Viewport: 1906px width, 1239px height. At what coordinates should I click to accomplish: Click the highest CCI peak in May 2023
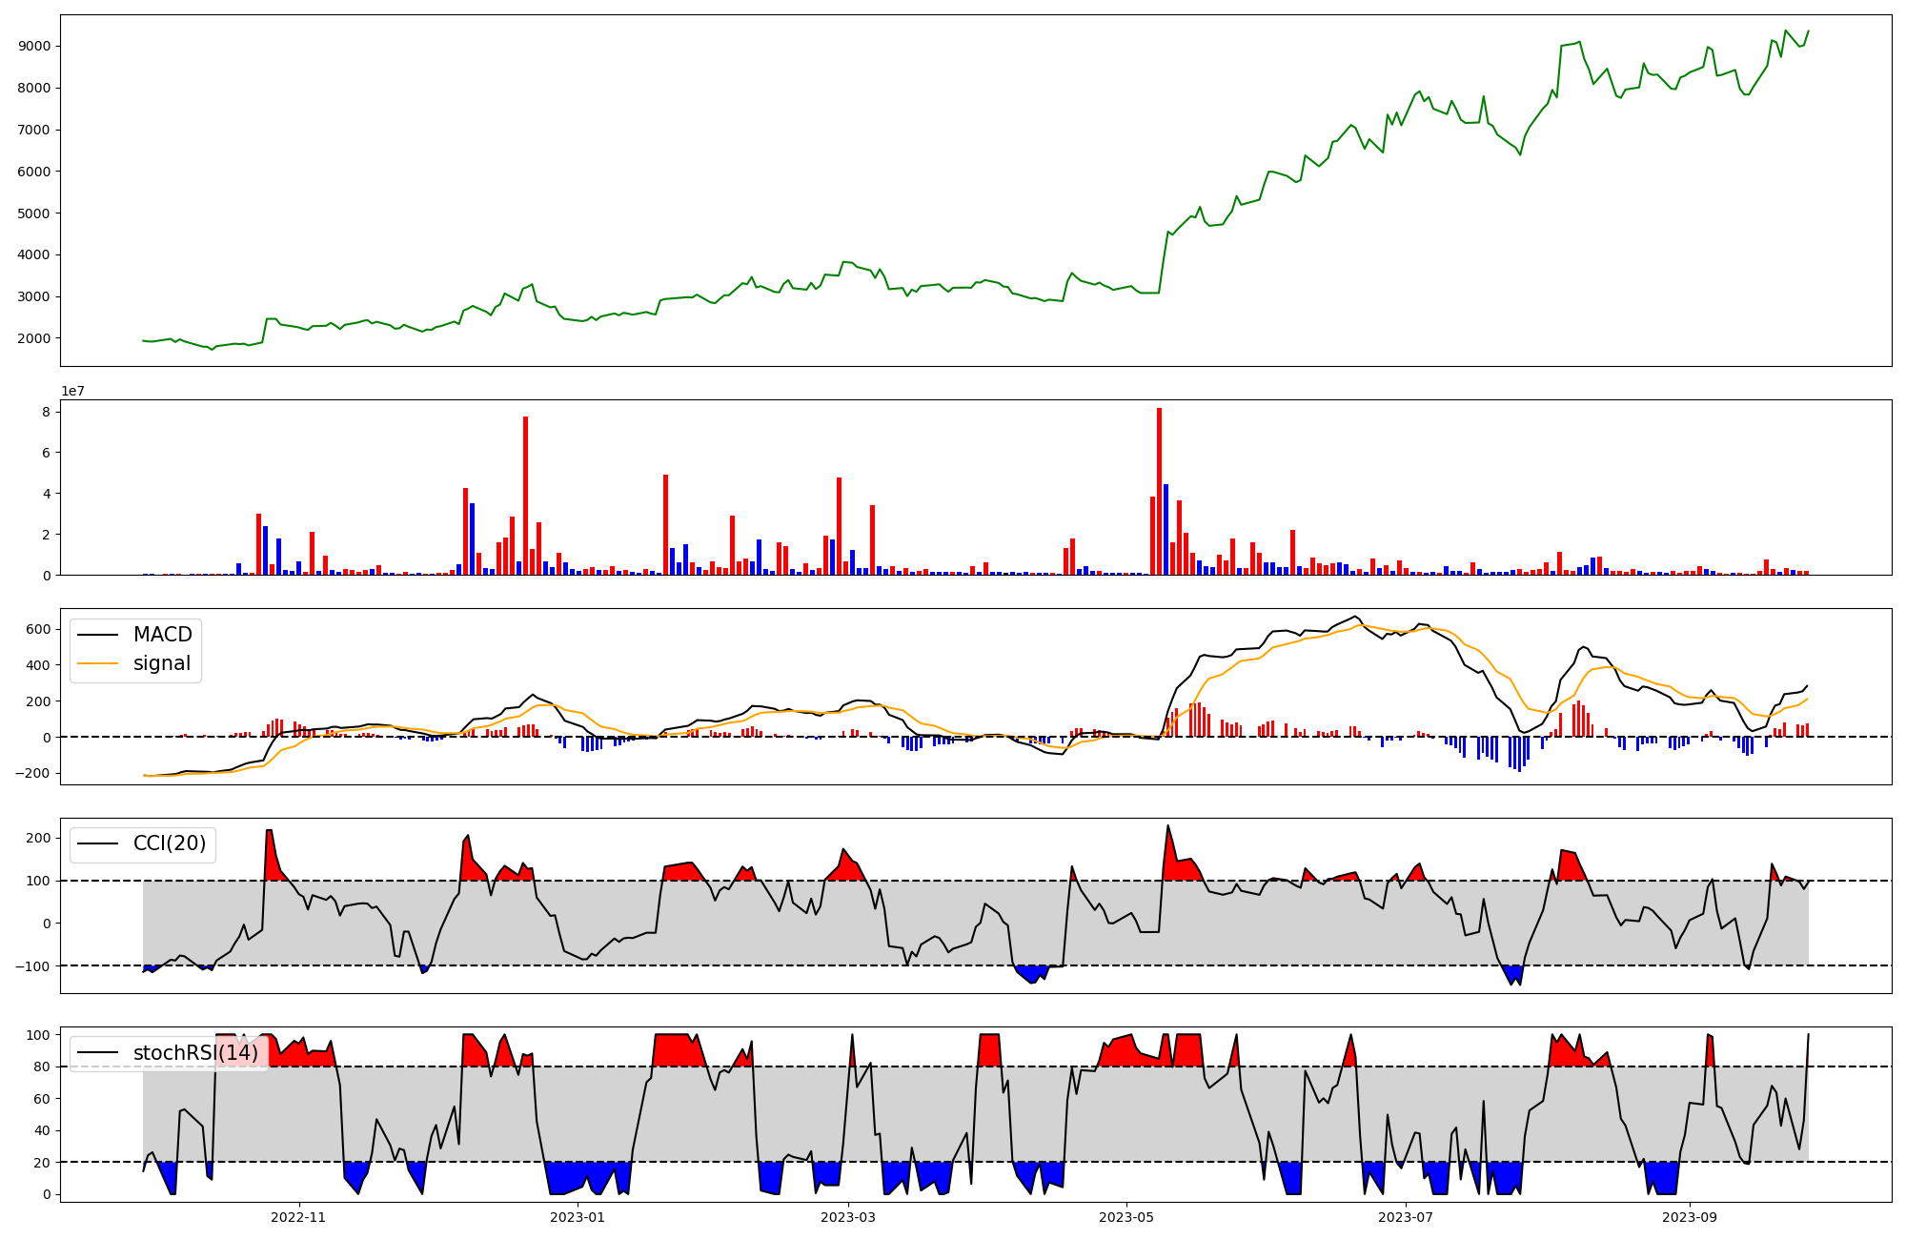1167,826
